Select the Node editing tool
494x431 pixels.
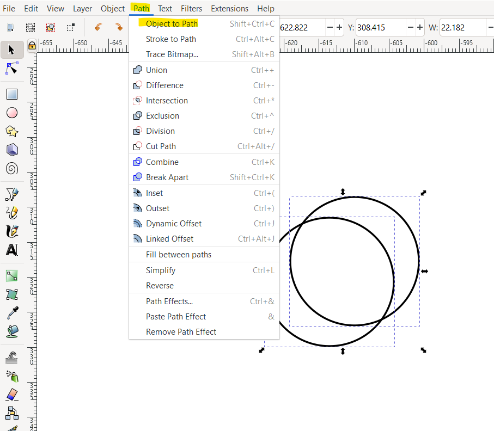[12, 68]
